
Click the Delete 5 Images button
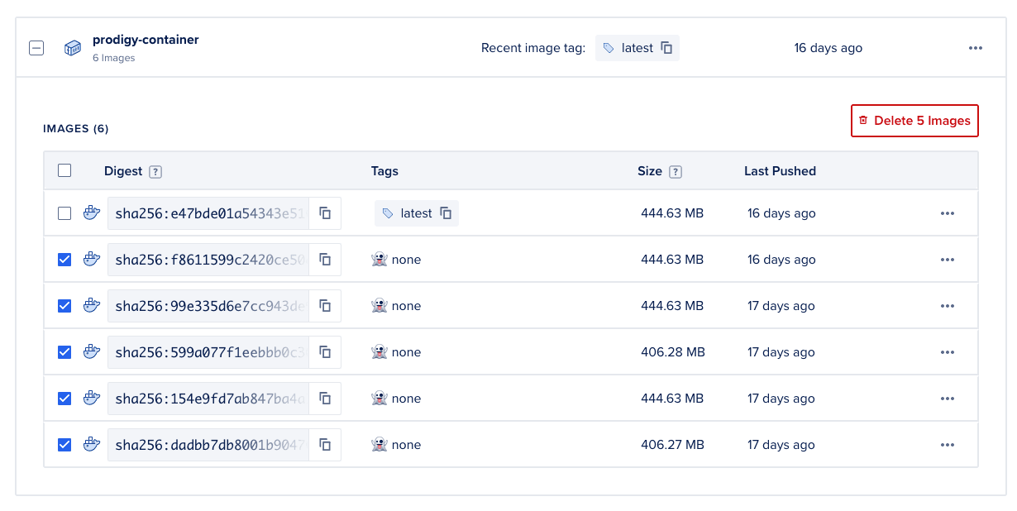[914, 121]
